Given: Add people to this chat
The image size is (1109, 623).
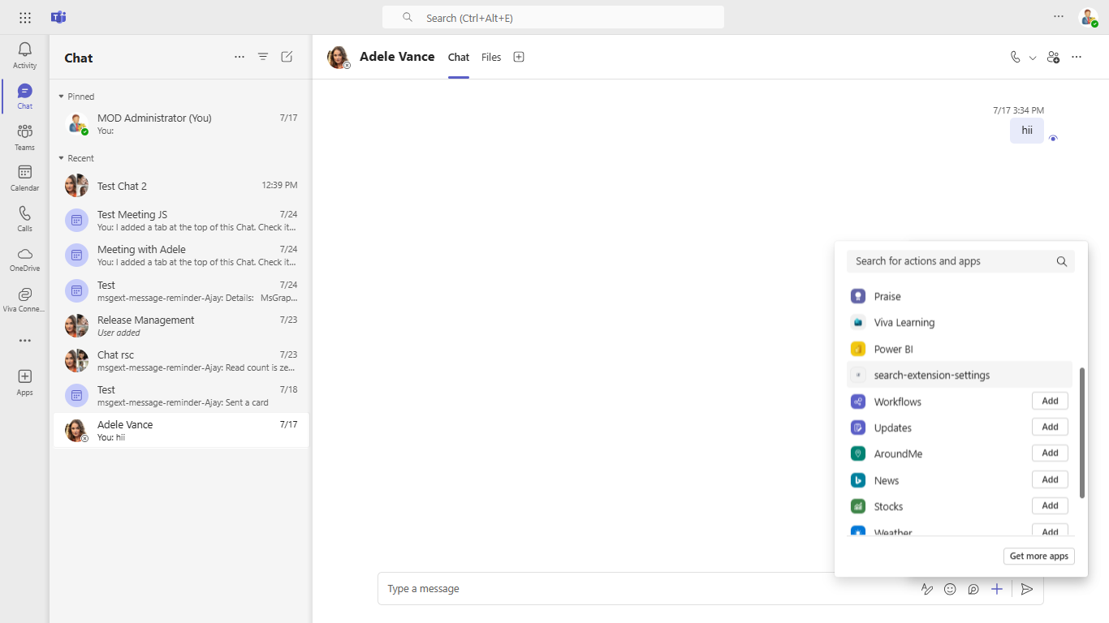Looking at the screenshot, I should coord(1053,57).
